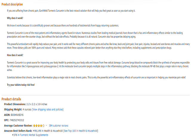See Top 100 in Health & Household
The height and width of the screenshot is (137, 191).
(81, 130)
